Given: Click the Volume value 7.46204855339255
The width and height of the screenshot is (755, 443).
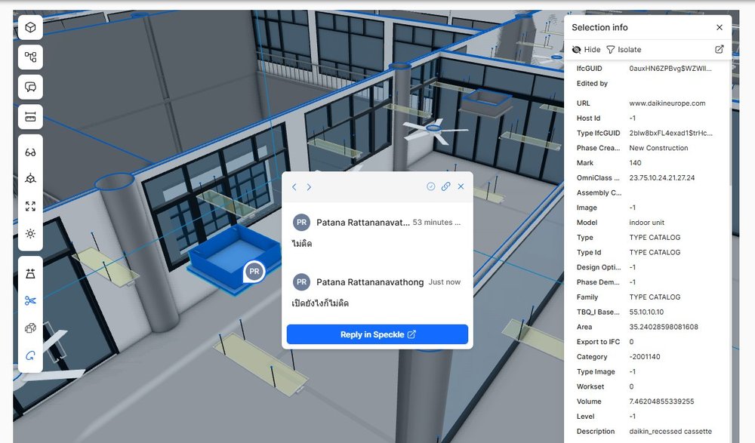Looking at the screenshot, I should click(x=661, y=401).
